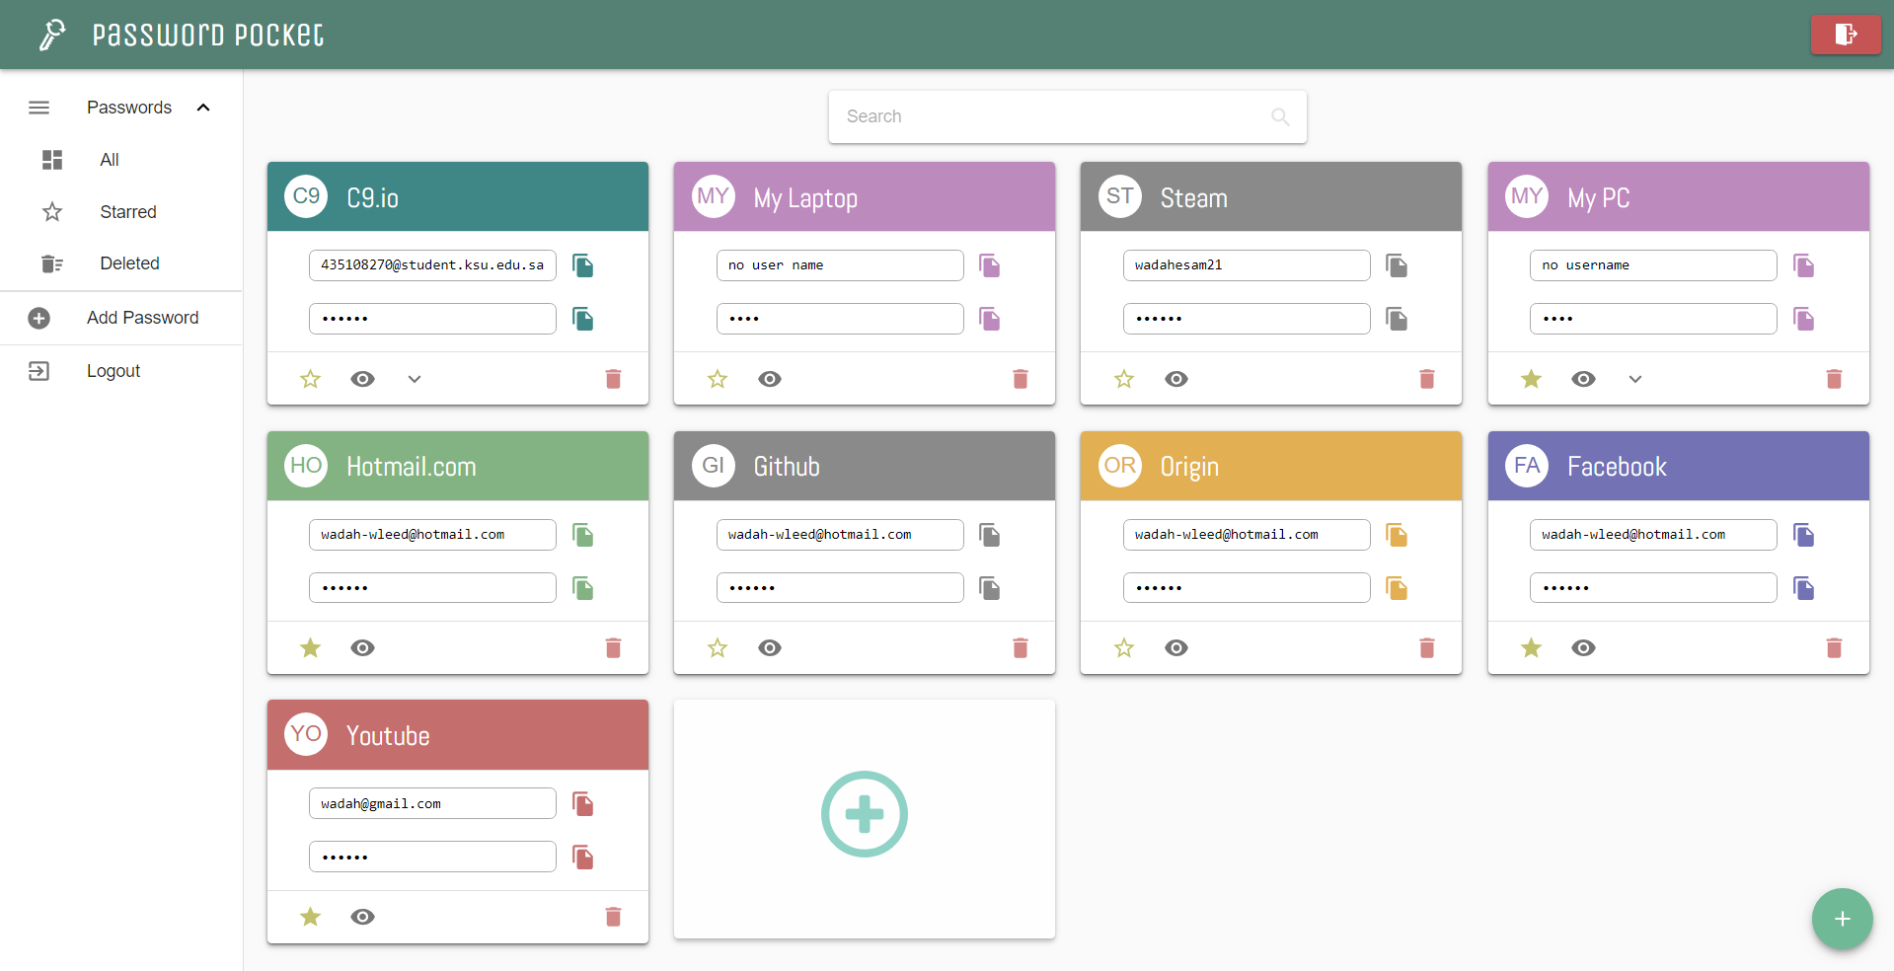Copy the Facebook password
1894x971 pixels.
(1804, 588)
